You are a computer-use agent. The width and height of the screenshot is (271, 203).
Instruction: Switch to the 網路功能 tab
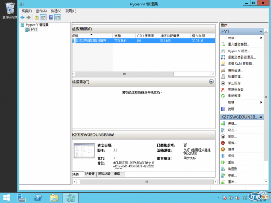[104, 174]
